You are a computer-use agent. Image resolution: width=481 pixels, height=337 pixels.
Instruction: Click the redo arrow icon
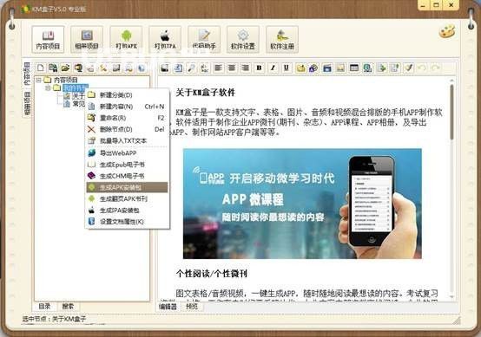tap(436, 68)
